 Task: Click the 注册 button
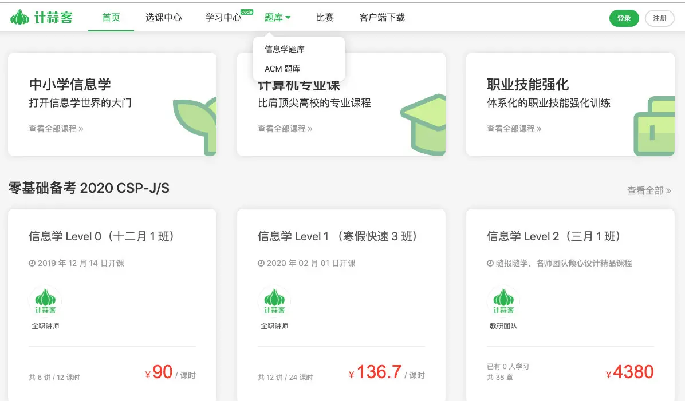click(x=660, y=18)
